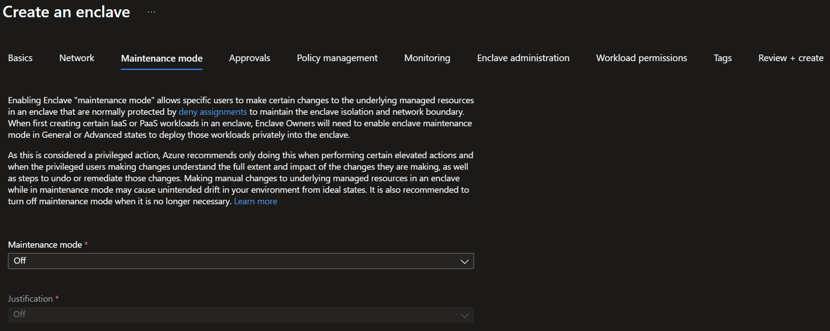The height and width of the screenshot is (331, 830).
Task: Click the Maintenance mode field label
Action: (45, 245)
